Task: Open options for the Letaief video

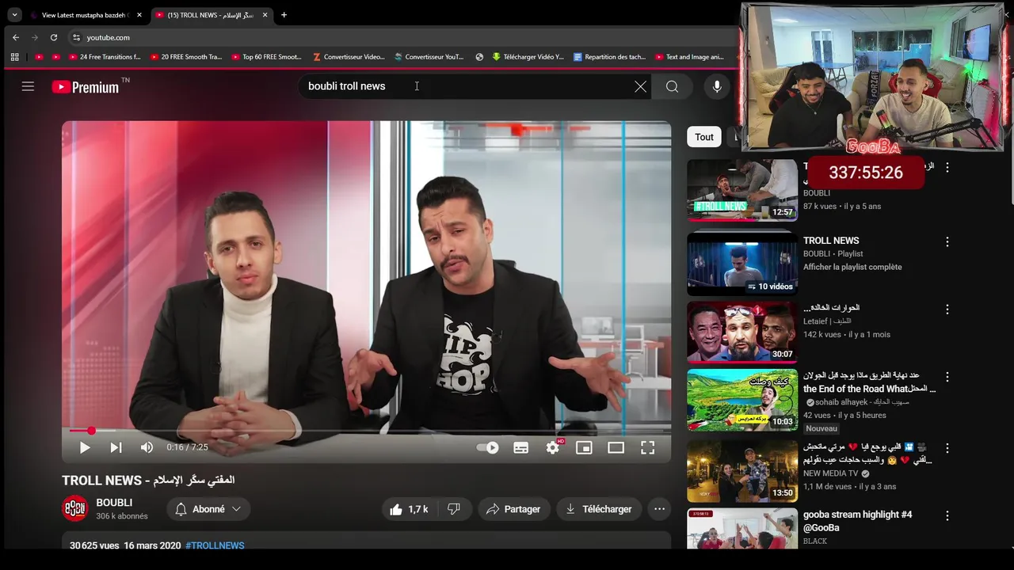Action: [x=947, y=309]
